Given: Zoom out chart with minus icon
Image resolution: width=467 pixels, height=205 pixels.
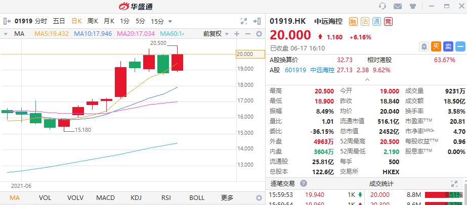Looking at the screenshot, I should 248,34.
